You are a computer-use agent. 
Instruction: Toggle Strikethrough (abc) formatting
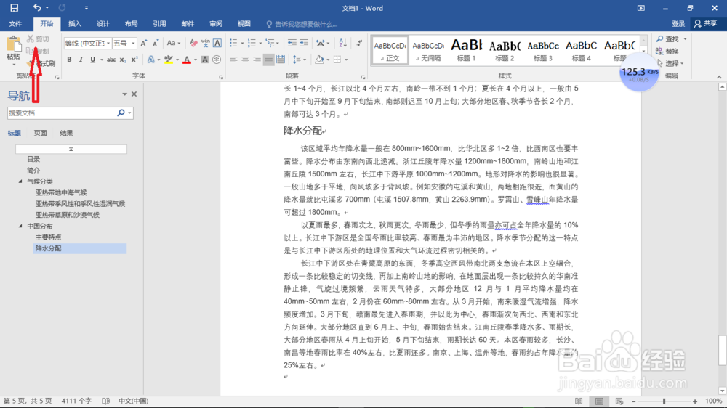111,60
